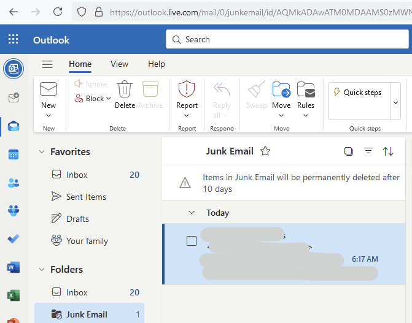Click the Block sender icon
The image size is (412, 323).
(79, 99)
